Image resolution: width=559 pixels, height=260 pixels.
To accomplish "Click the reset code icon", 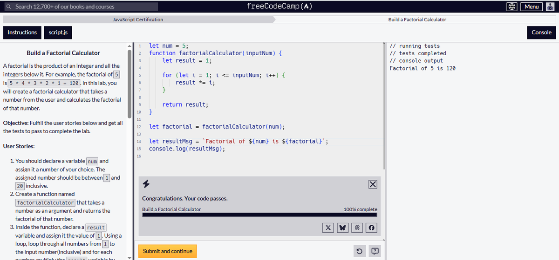I will pos(359,252).
